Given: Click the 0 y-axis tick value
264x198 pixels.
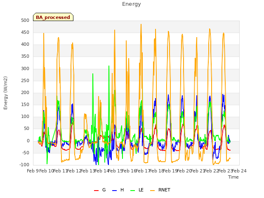Looking at the screenshot, I should pos(28,141).
